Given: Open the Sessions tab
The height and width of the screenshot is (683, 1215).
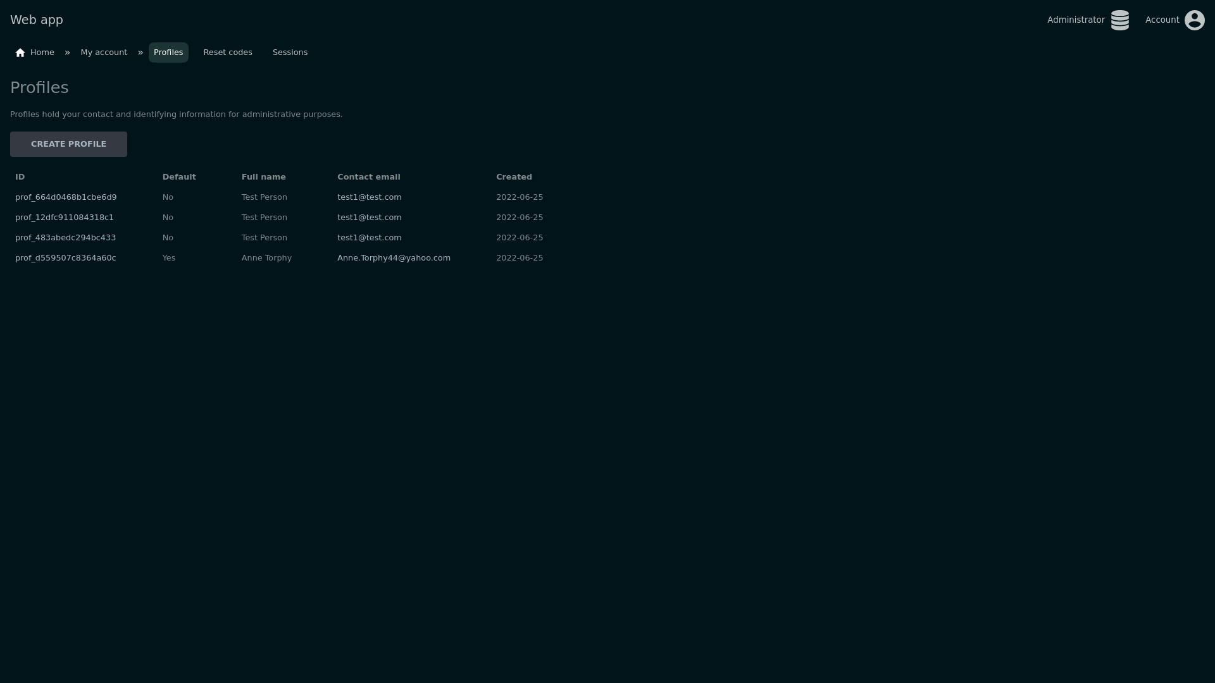Looking at the screenshot, I should coord(290,52).
